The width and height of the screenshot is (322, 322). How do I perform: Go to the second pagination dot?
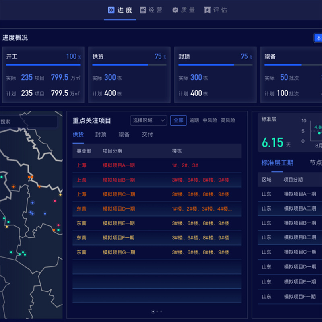157,312
